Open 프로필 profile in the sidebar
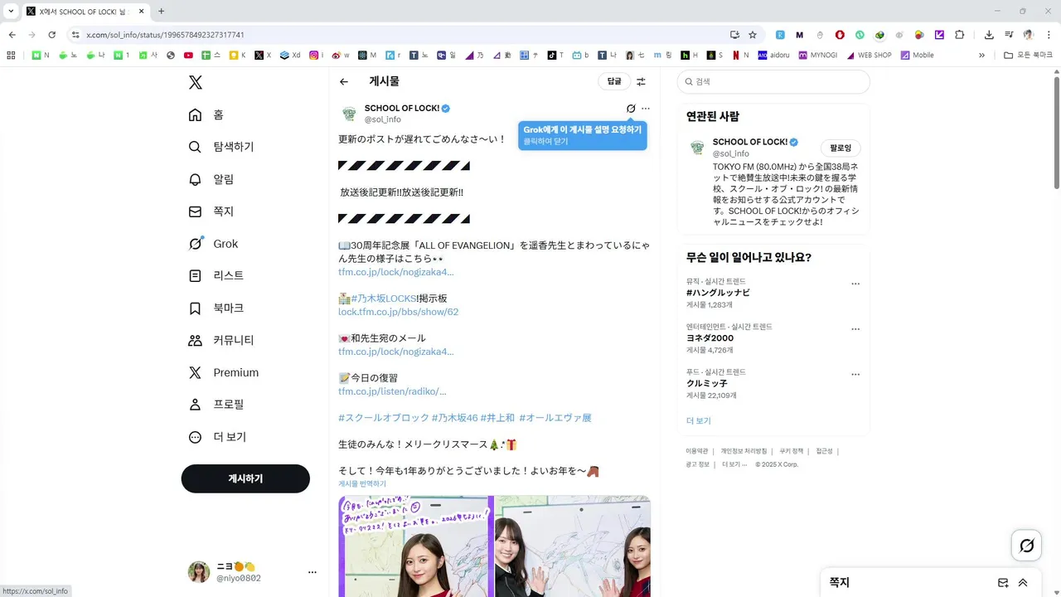 216,405
